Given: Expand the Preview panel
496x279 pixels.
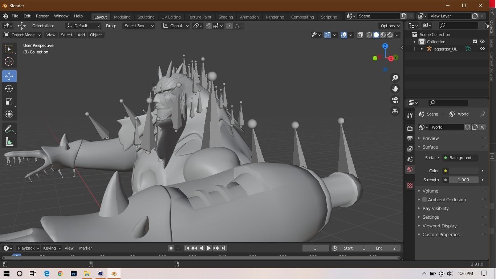Looking at the screenshot, I should [x=431, y=138].
